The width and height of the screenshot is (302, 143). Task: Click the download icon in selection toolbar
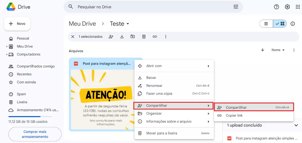click(x=122, y=37)
